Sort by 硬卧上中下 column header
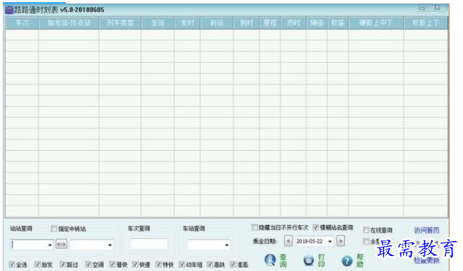 pyautogui.click(x=376, y=23)
